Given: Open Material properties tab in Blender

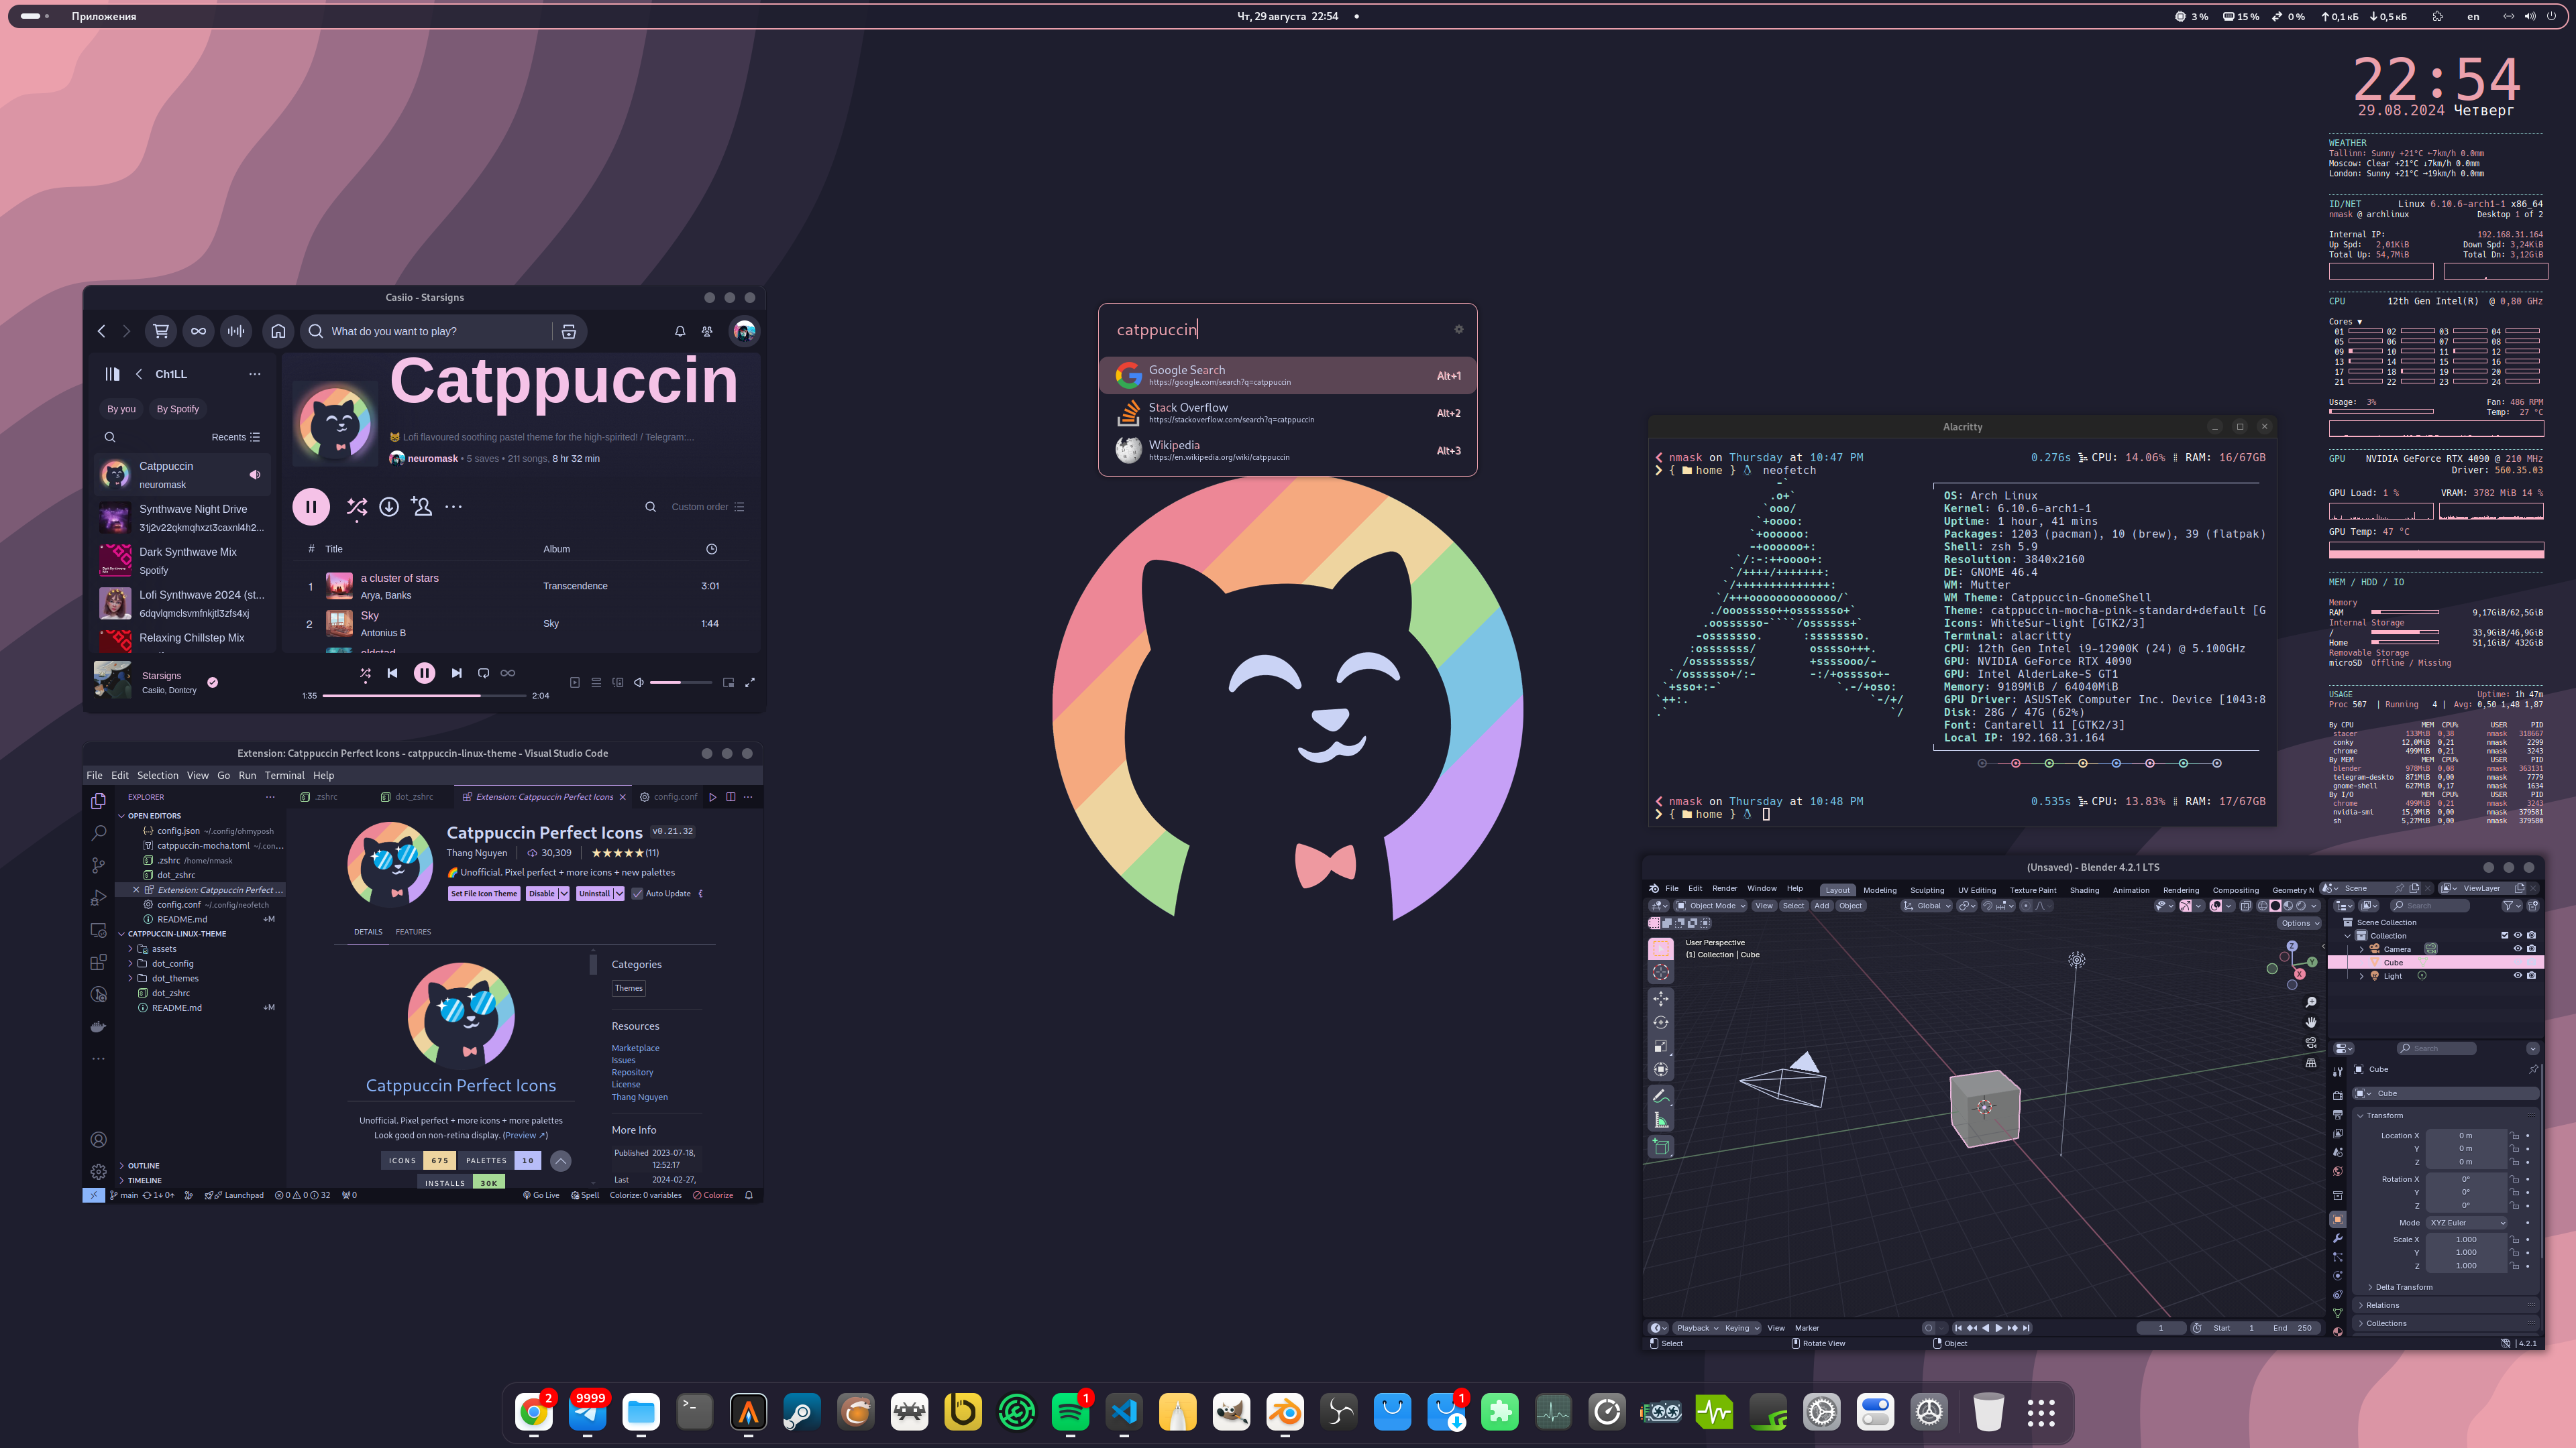Looking at the screenshot, I should (x=2338, y=1331).
